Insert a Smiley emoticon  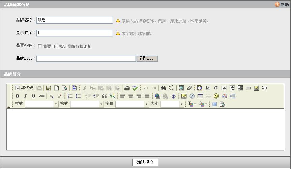[x=216, y=96]
